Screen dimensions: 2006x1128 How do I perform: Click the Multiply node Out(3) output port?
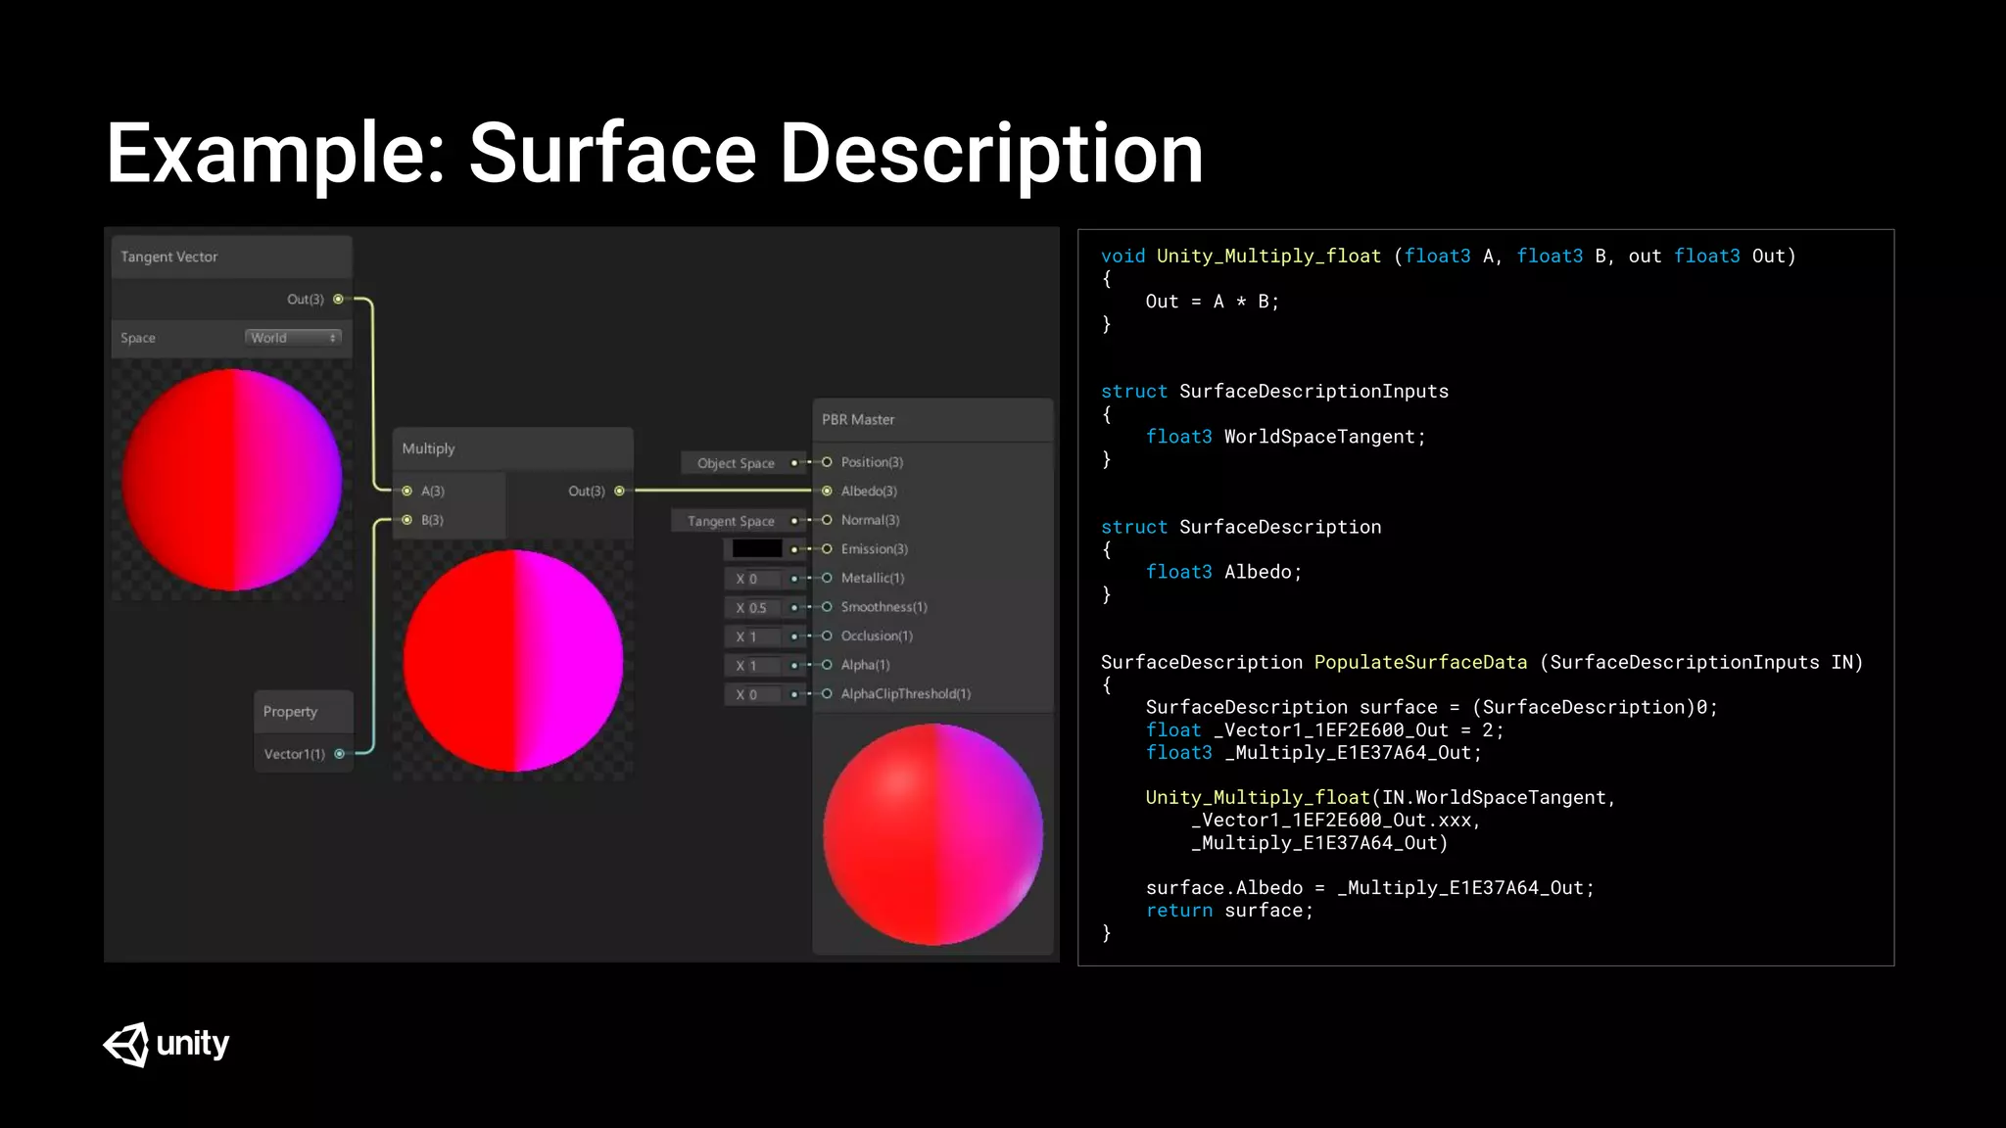pyautogui.click(x=619, y=491)
